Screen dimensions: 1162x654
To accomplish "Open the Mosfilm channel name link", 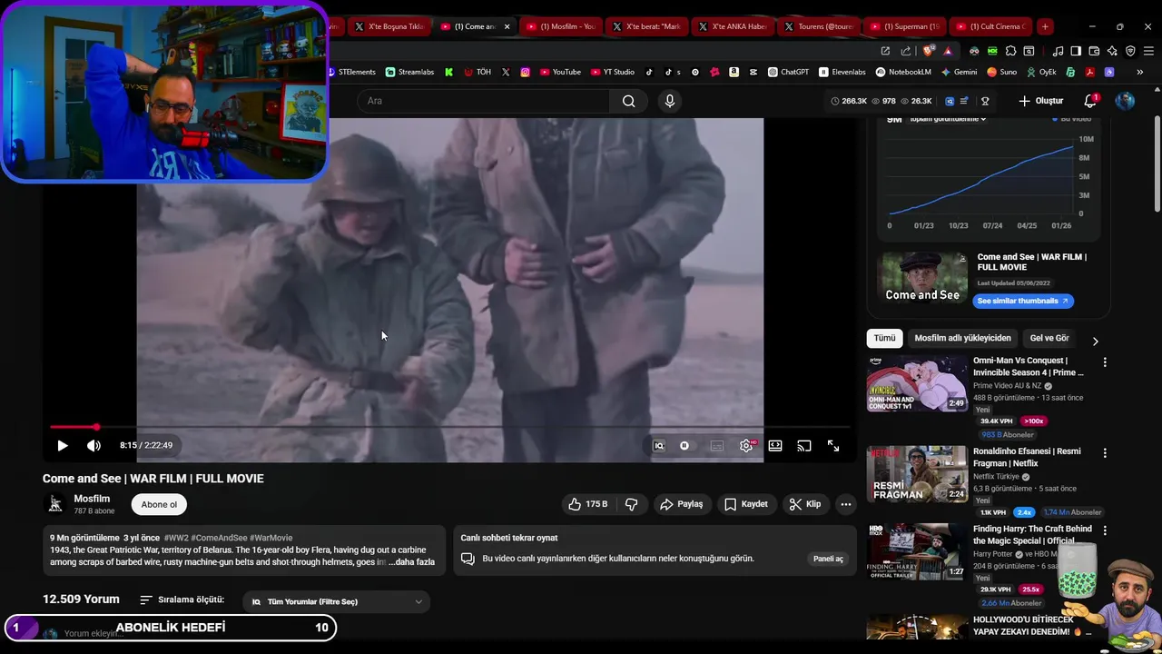I will (92, 499).
